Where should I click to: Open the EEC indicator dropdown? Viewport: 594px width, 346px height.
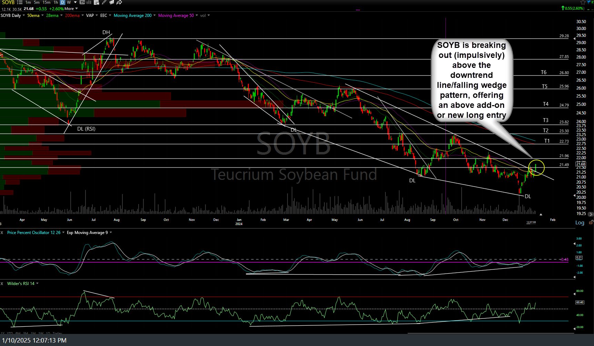pos(110,15)
